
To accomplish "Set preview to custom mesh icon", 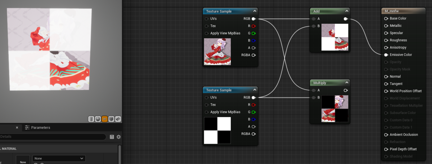I will [118, 119].
